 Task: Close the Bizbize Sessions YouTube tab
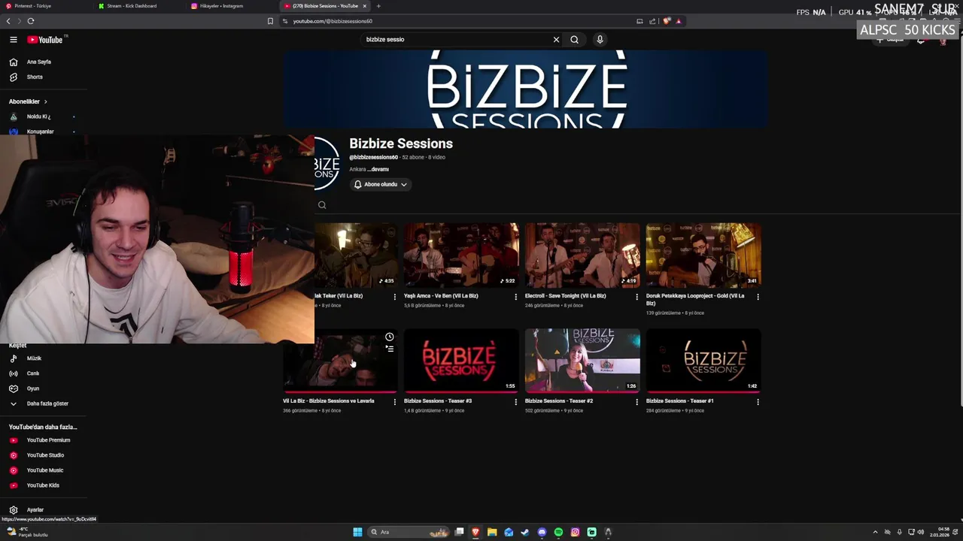click(x=365, y=6)
